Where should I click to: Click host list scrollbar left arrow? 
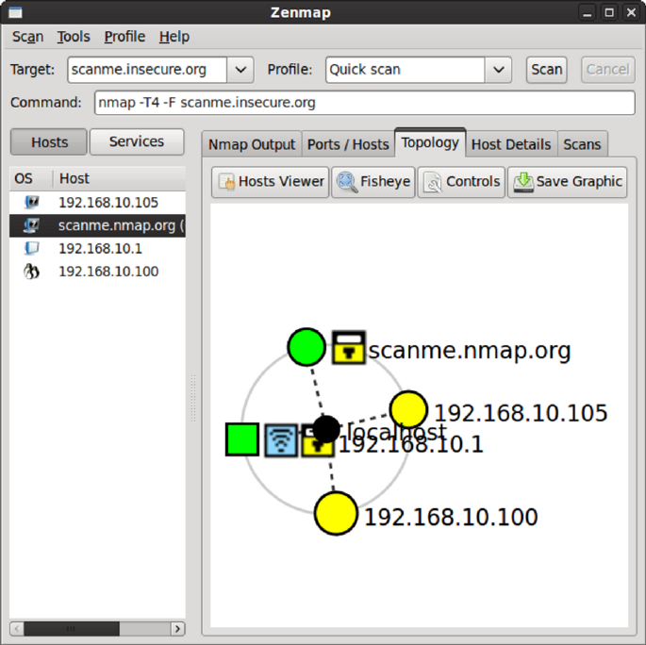pyautogui.click(x=16, y=629)
